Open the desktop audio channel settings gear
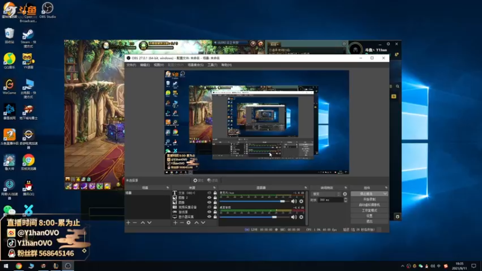The width and height of the screenshot is (482, 271). pos(301,217)
